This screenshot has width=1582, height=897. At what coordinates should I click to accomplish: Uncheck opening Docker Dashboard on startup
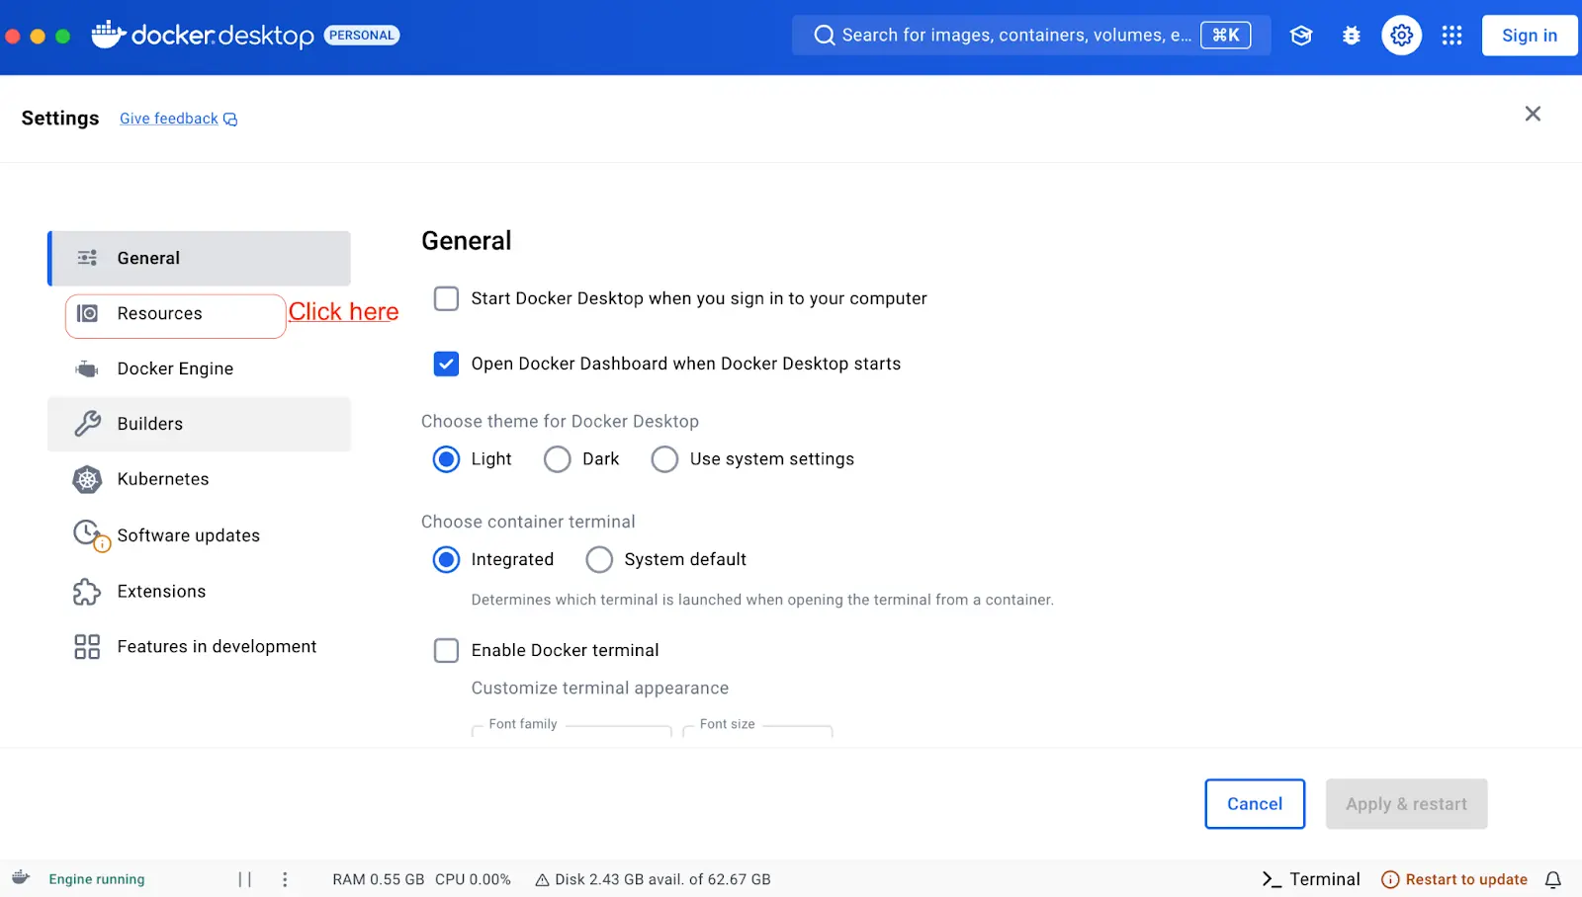coord(446,364)
